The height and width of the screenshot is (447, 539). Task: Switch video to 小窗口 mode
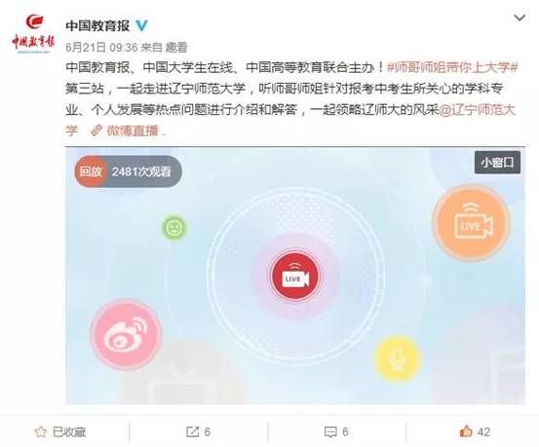(x=497, y=163)
